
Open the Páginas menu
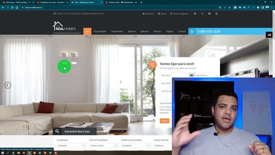pos(170,31)
